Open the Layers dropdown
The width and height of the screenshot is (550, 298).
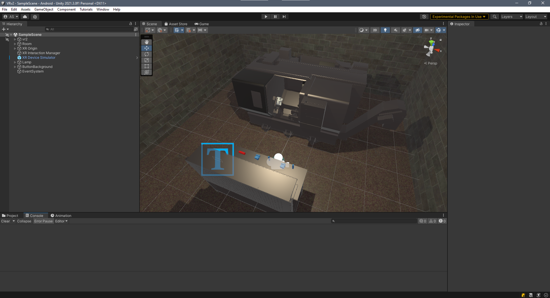click(511, 17)
